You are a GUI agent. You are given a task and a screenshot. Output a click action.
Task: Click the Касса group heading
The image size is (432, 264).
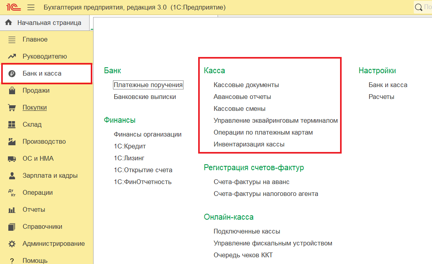[x=214, y=71]
